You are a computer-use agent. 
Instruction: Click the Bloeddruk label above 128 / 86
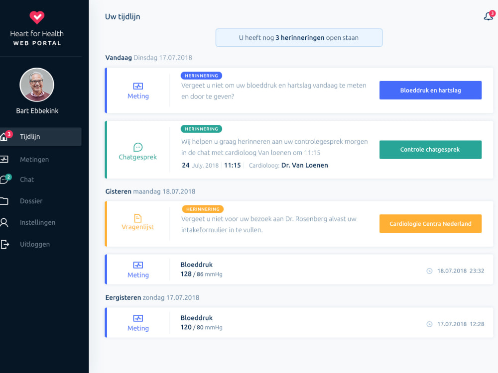coord(196,265)
